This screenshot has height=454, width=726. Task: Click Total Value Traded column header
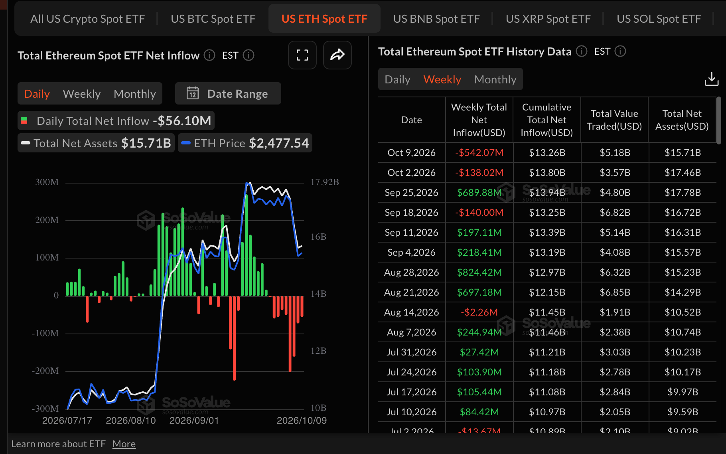[x=614, y=120]
